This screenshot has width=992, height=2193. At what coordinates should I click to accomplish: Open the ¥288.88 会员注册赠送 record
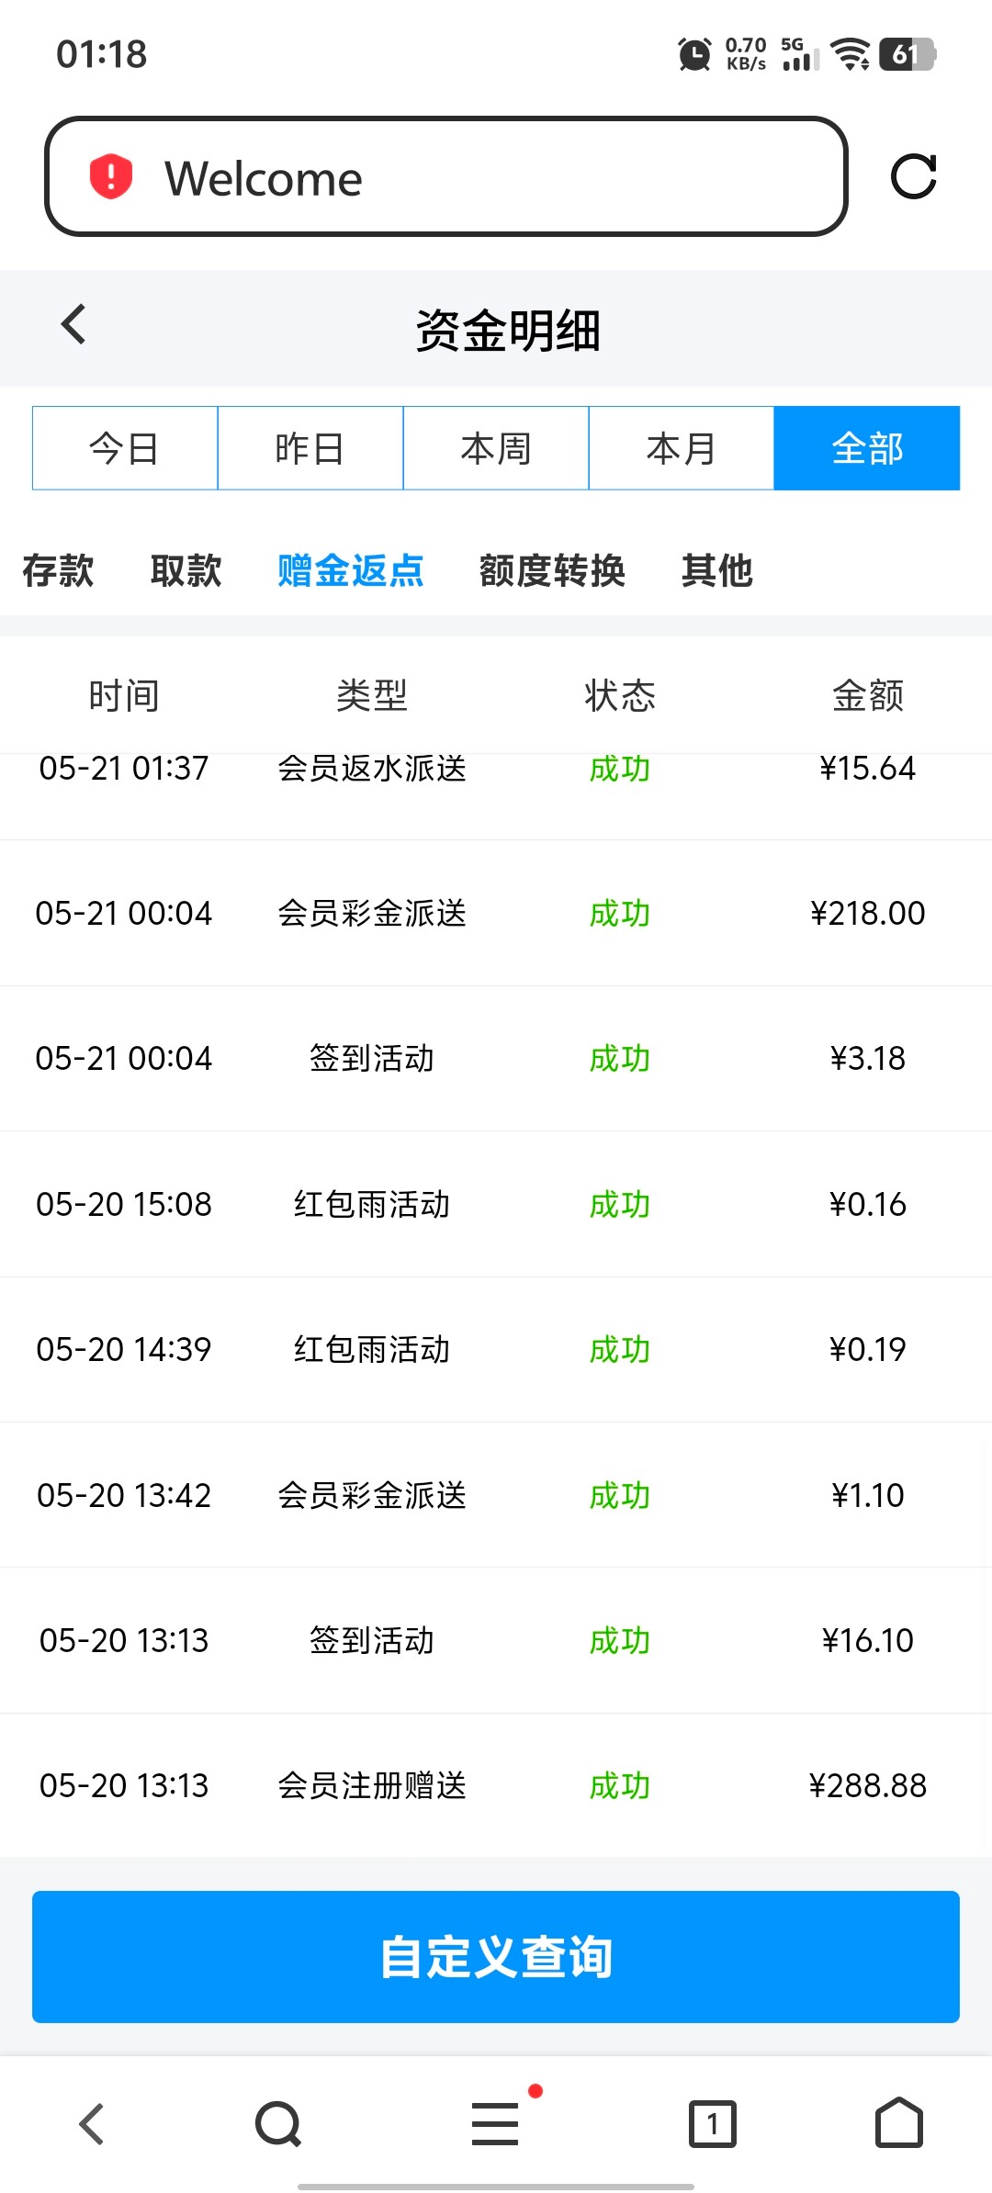pos(496,1785)
